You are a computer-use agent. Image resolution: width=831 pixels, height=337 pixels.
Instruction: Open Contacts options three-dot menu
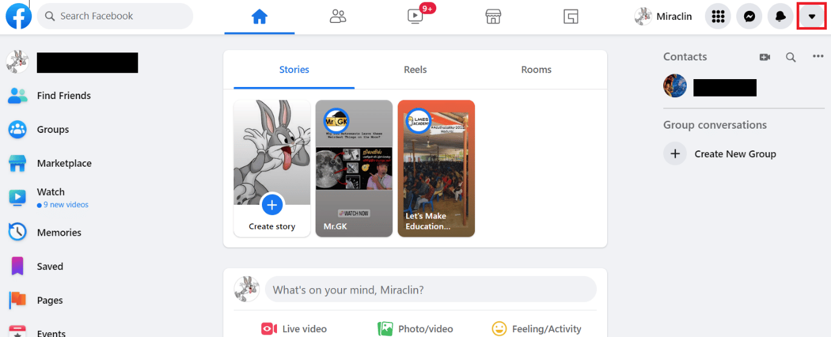[x=818, y=56]
